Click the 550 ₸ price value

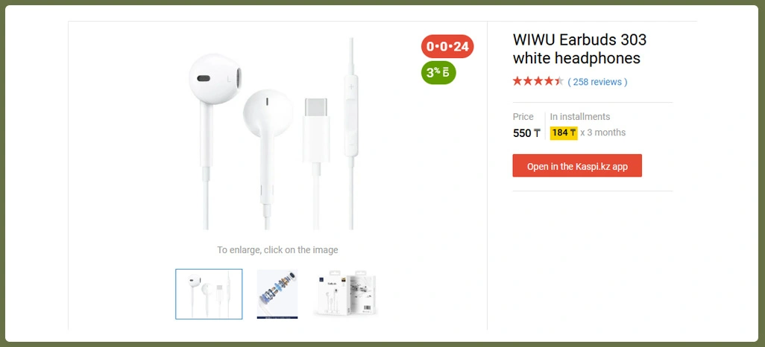tap(526, 133)
